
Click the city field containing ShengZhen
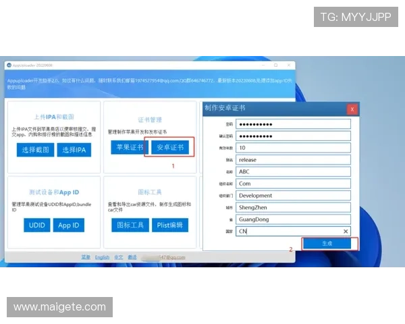293,207
